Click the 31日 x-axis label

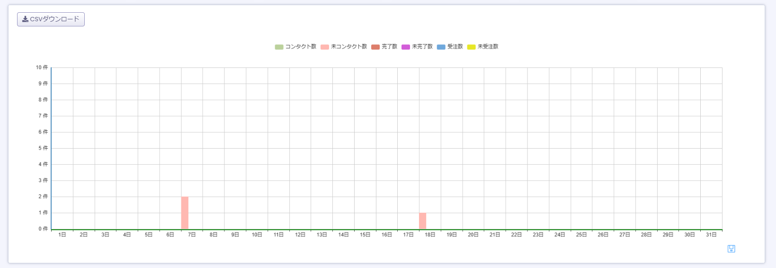(x=711, y=234)
